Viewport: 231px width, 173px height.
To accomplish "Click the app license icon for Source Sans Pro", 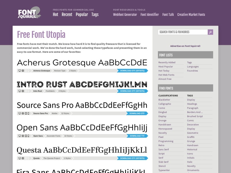I will point(28,114).
